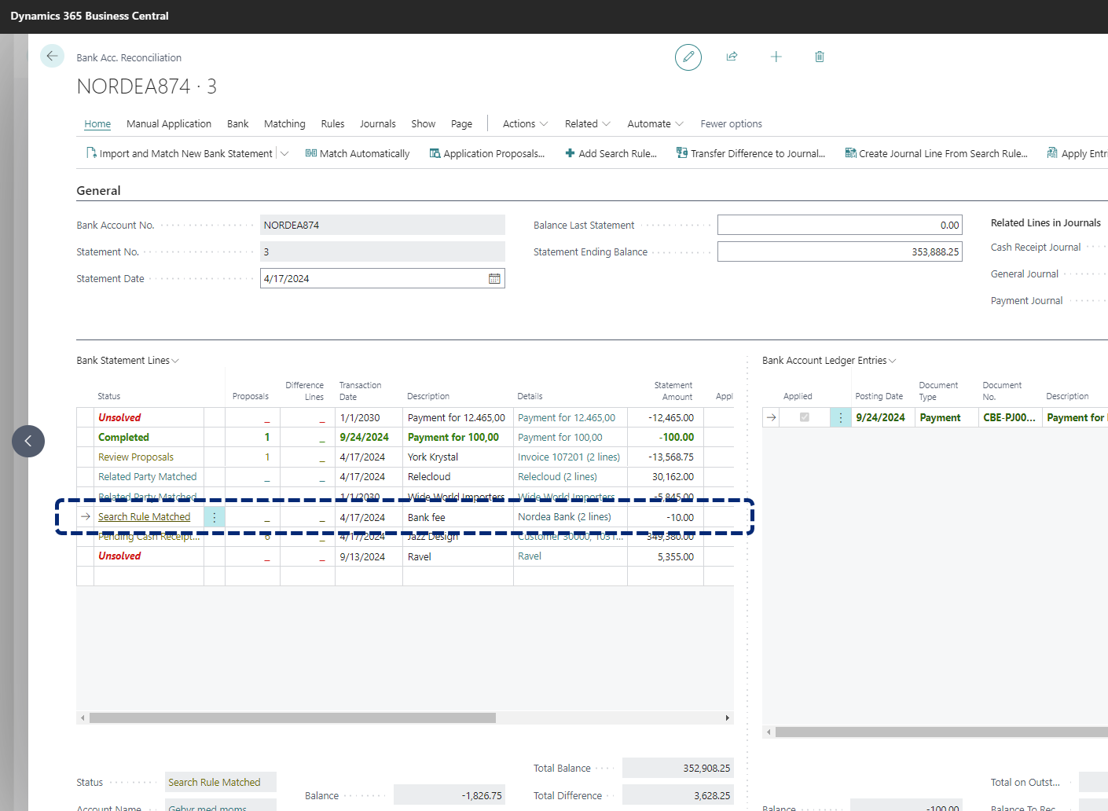Open row menu dots in ledger entries
This screenshot has width=1108, height=811.
[840, 417]
